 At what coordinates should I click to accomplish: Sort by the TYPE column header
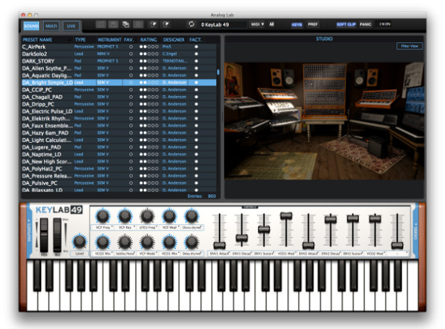[x=81, y=40]
